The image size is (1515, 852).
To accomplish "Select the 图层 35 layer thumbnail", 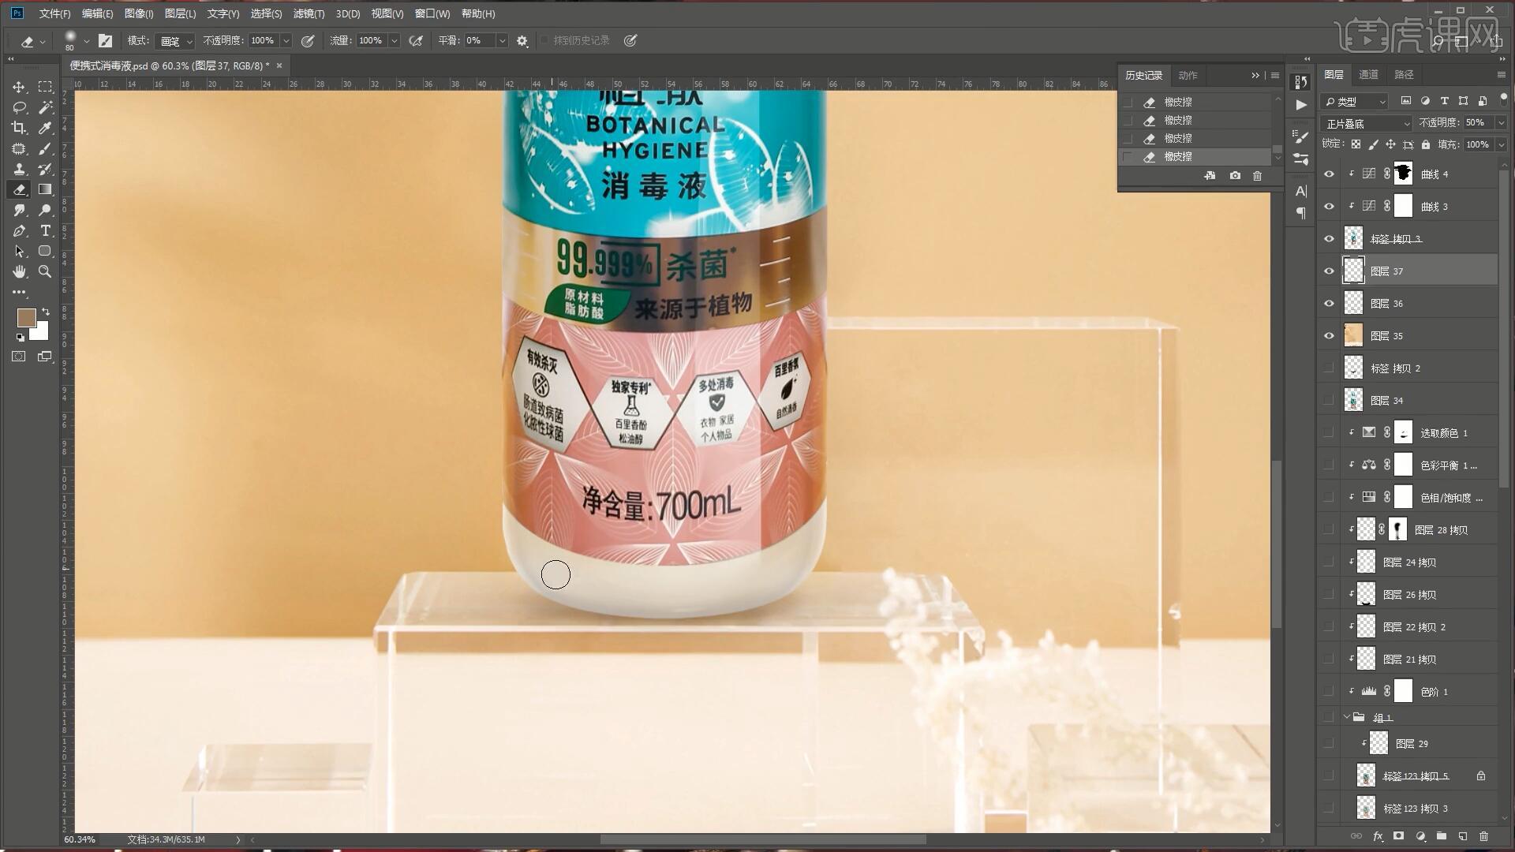I will coord(1353,336).
